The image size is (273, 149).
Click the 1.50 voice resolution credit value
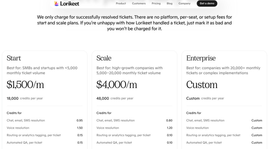[80, 128]
